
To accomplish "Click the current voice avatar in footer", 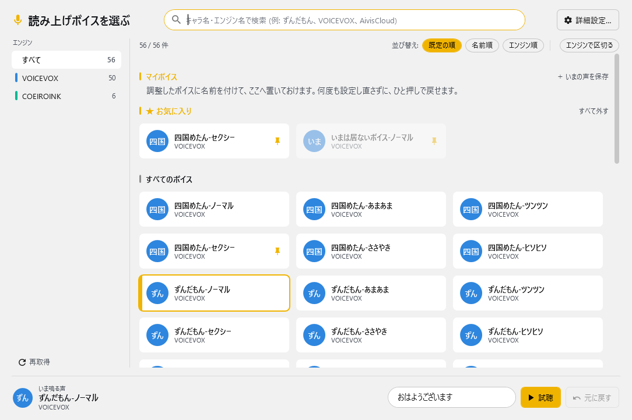I will 23,398.
